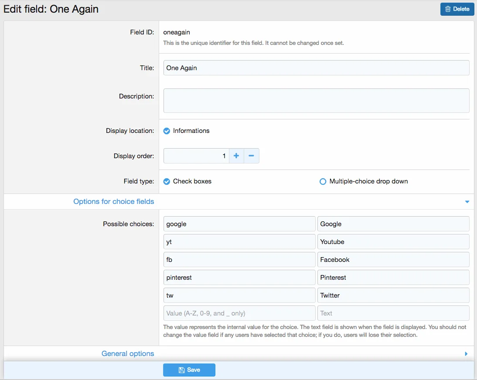Select the Check boxes field type
The image size is (477, 380).
pyautogui.click(x=167, y=182)
